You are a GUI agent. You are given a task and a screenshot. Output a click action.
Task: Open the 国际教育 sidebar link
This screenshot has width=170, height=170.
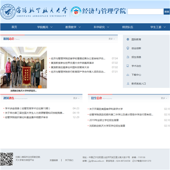[136, 39]
